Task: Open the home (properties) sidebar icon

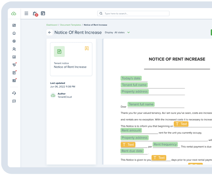Action: click(14, 33)
